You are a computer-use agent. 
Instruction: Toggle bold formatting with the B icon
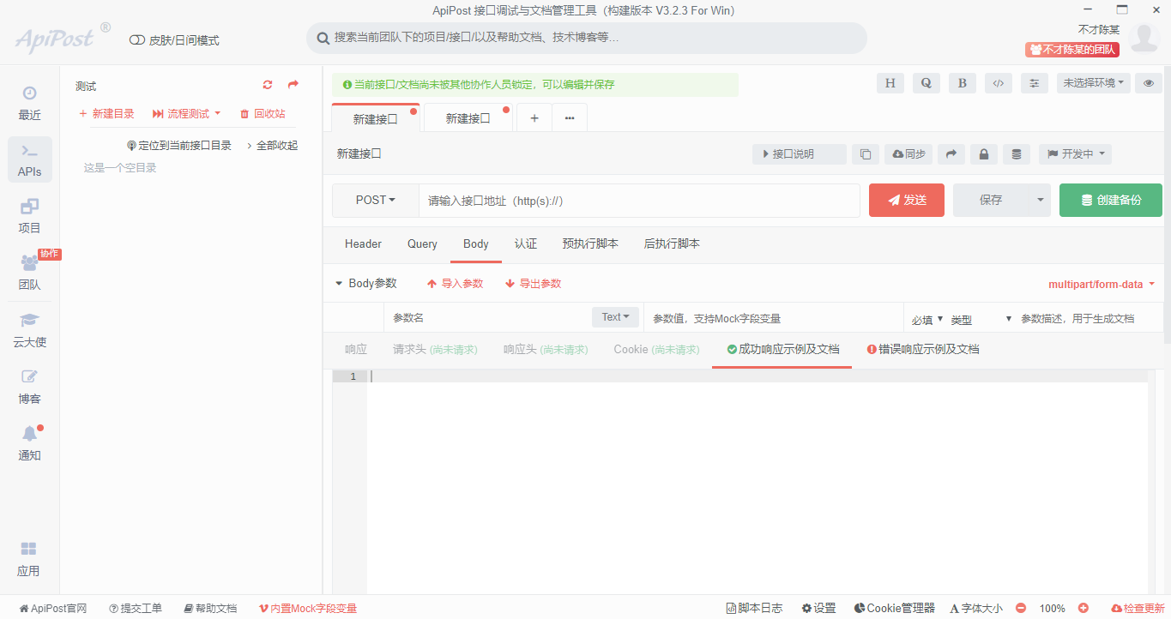pos(962,83)
